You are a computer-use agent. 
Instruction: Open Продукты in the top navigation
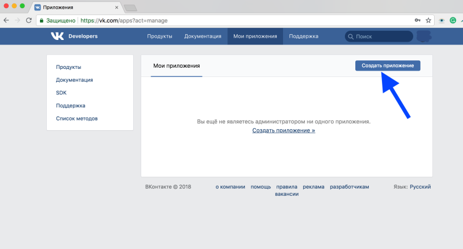(x=160, y=36)
